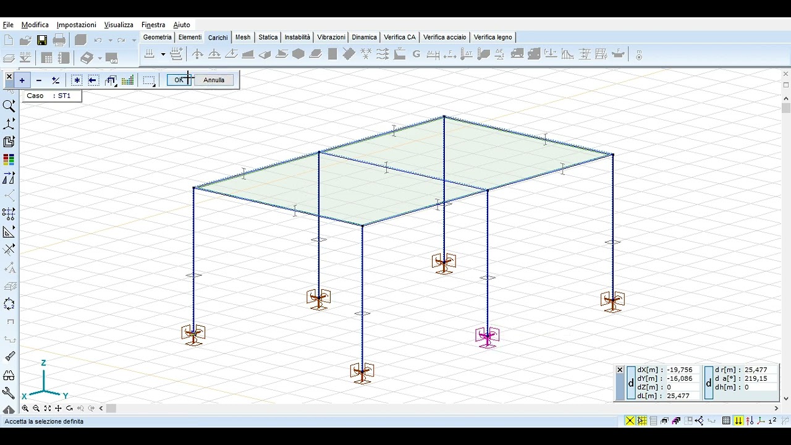Open the Impostazioni menu
The image size is (791, 445).
pyautogui.click(x=77, y=25)
